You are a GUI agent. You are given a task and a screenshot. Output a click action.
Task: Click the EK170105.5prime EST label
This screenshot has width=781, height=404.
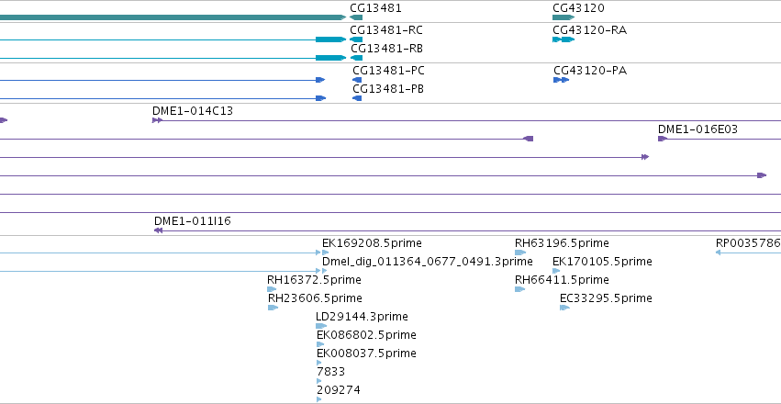[603, 262]
